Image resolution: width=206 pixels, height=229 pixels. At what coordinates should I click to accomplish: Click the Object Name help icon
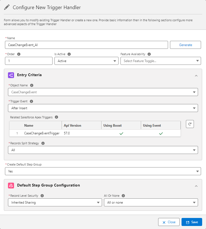(31, 85)
